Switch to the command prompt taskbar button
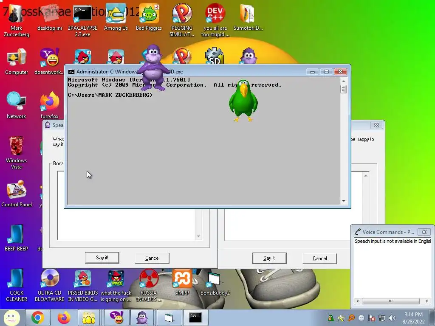Viewport: 435px width, 326px height. pyautogui.click(x=195, y=318)
